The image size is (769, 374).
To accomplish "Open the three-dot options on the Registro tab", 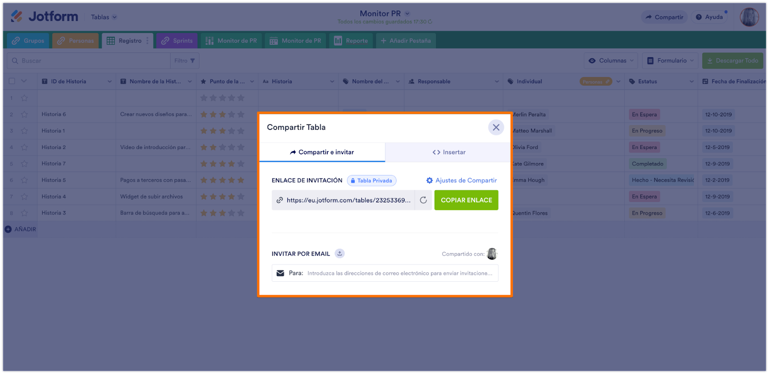I will 148,41.
